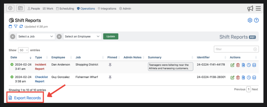Open the Operations menu
Viewport: 267px width, 107px height.
click(86, 8)
